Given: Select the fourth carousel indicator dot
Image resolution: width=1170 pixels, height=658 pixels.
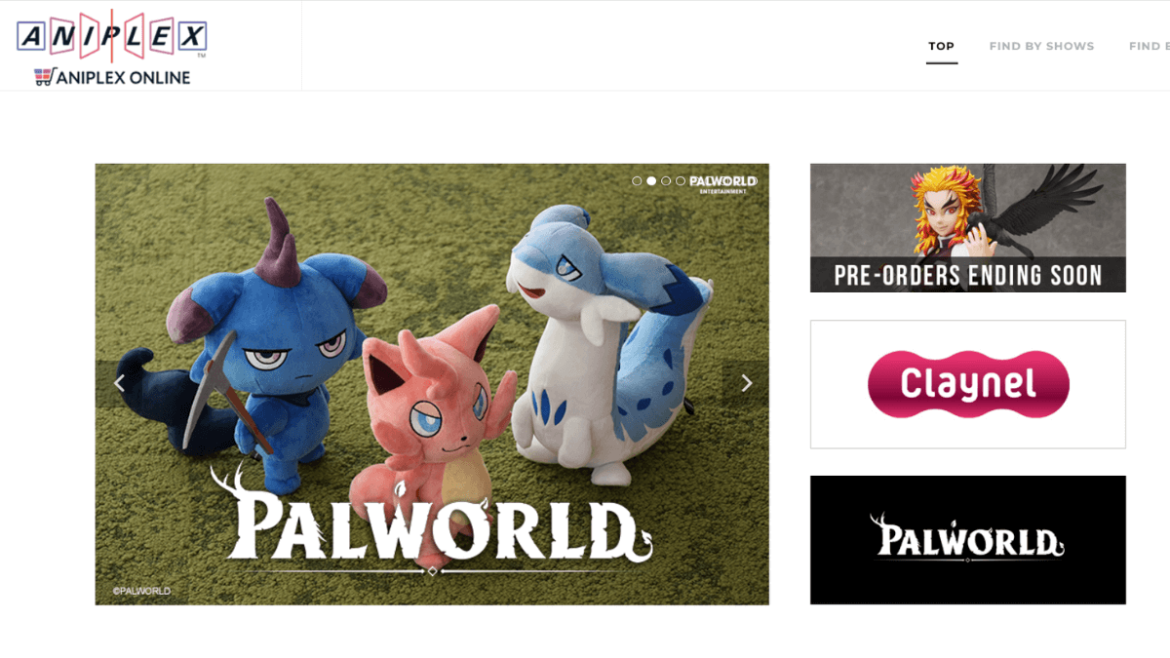Looking at the screenshot, I should pos(681,181).
